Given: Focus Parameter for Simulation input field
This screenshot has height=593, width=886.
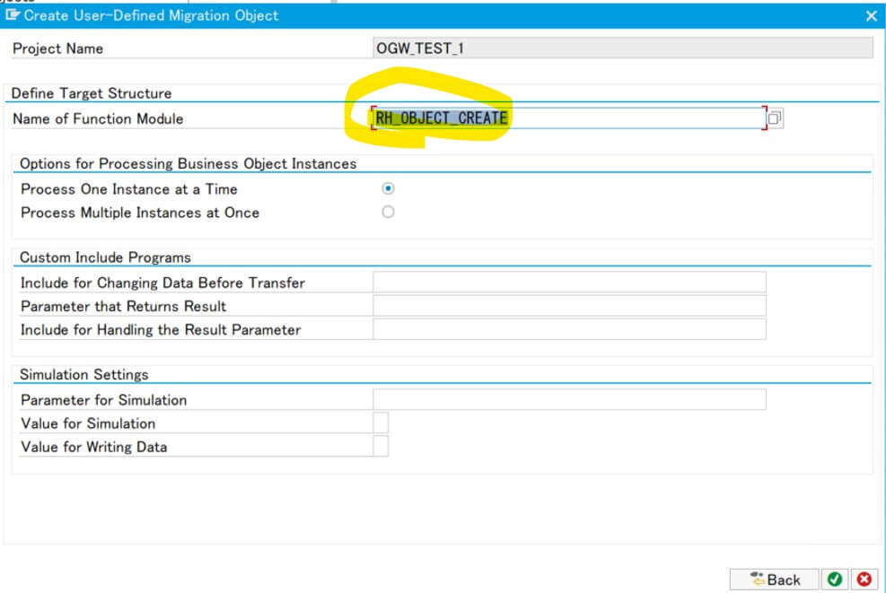Looking at the screenshot, I should [569, 399].
